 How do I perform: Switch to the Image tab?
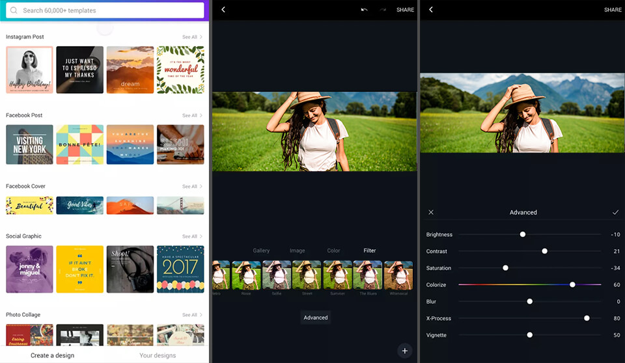(298, 250)
